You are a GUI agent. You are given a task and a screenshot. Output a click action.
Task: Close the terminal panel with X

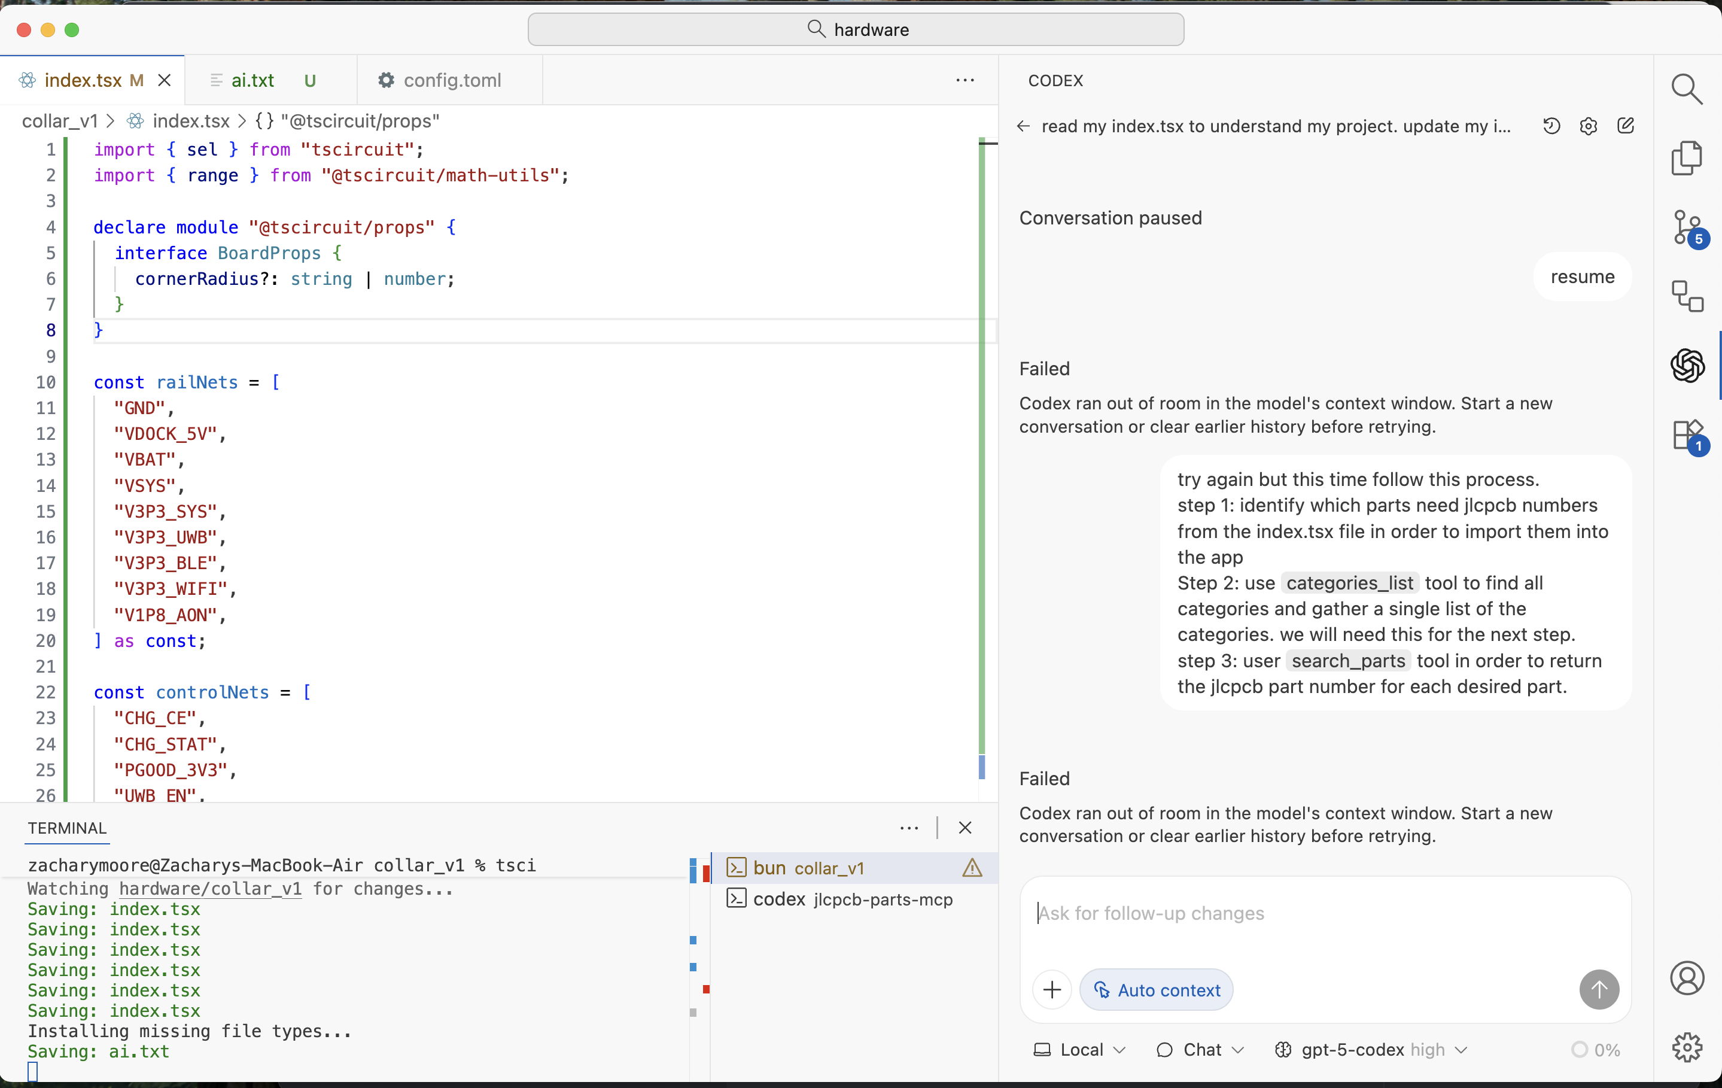(x=965, y=828)
